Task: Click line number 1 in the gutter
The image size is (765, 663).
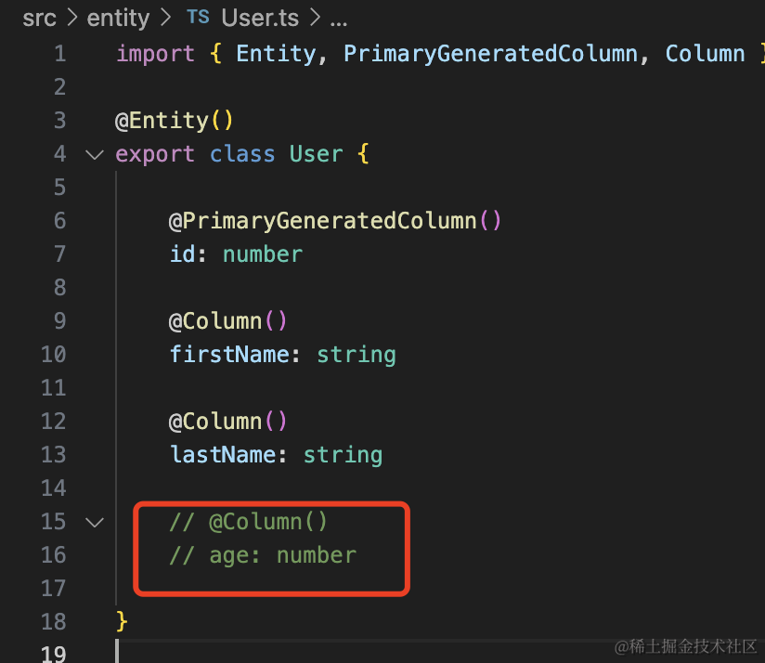Action: (x=59, y=54)
